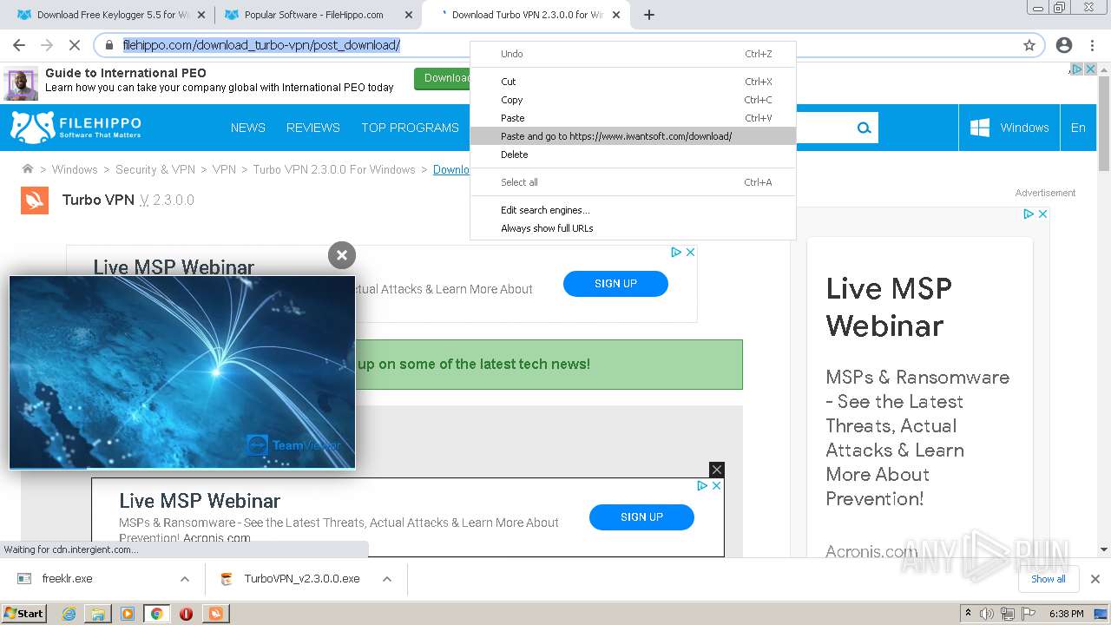
Task: Play the TeamViewer video thumbnail
Action: click(182, 372)
